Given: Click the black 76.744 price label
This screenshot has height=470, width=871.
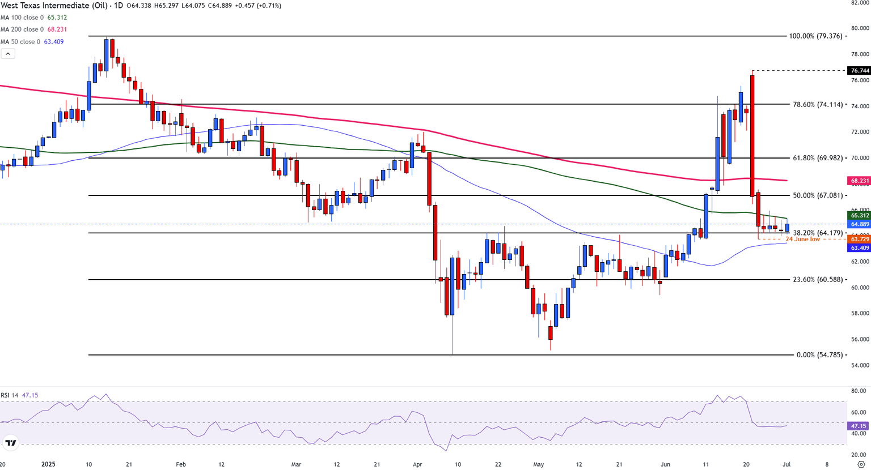Looking at the screenshot, I should tap(859, 71).
